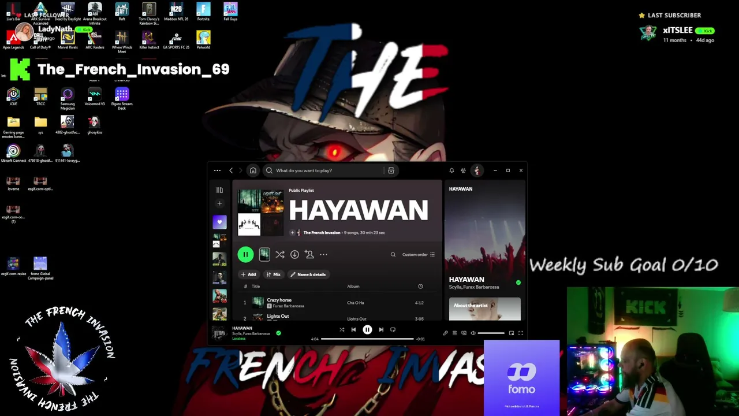Open the Cha O Ha album link
The height and width of the screenshot is (416, 739).
(356, 303)
